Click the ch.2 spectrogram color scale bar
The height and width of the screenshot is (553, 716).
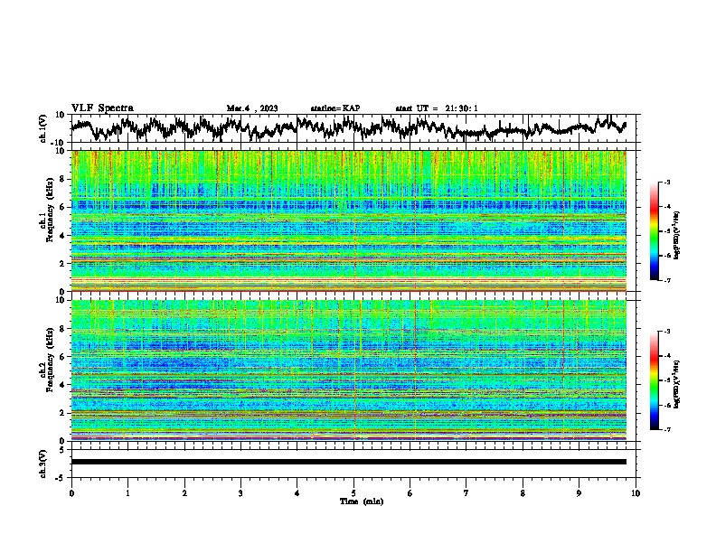pyautogui.click(x=655, y=380)
